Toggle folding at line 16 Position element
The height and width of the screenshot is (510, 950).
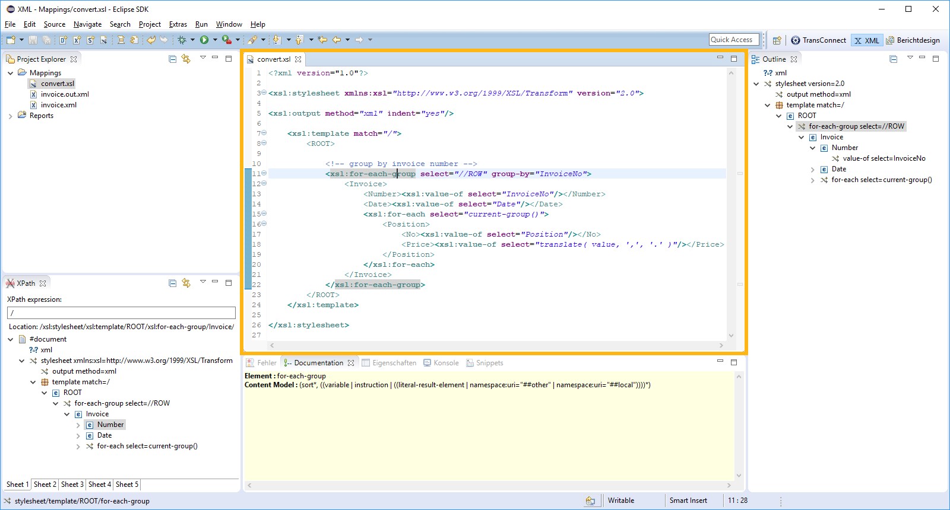click(x=264, y=224)
